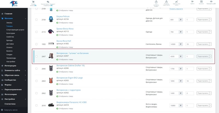Image resolution: width=219 pixels, height=113 pixels.
Task: Click the eye icon to view site
Action: [211, 2]
